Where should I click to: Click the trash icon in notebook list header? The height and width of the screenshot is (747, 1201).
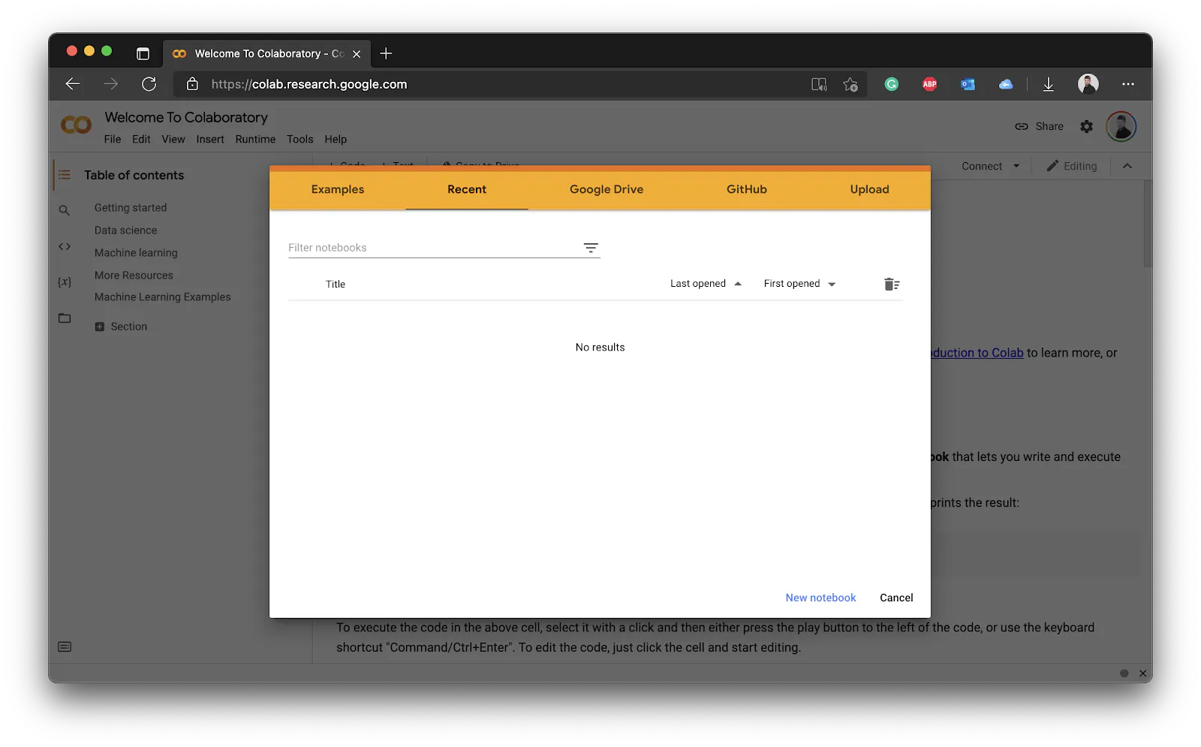(x=891, y=284)
